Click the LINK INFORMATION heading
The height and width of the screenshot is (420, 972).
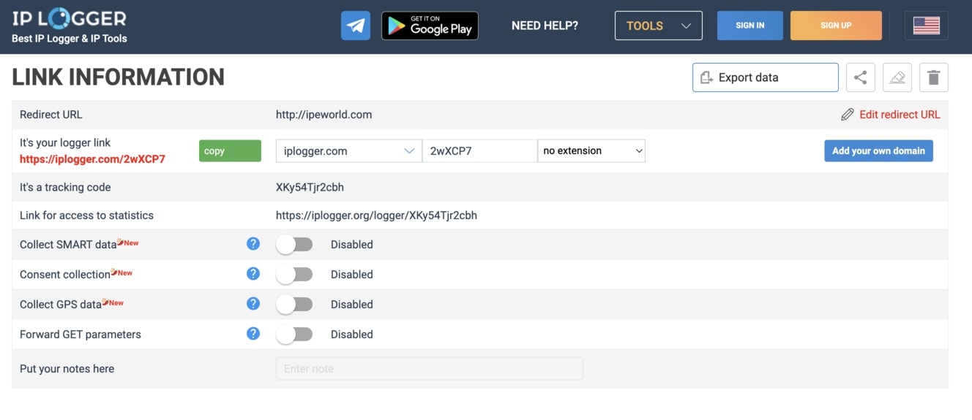(119, 77)
